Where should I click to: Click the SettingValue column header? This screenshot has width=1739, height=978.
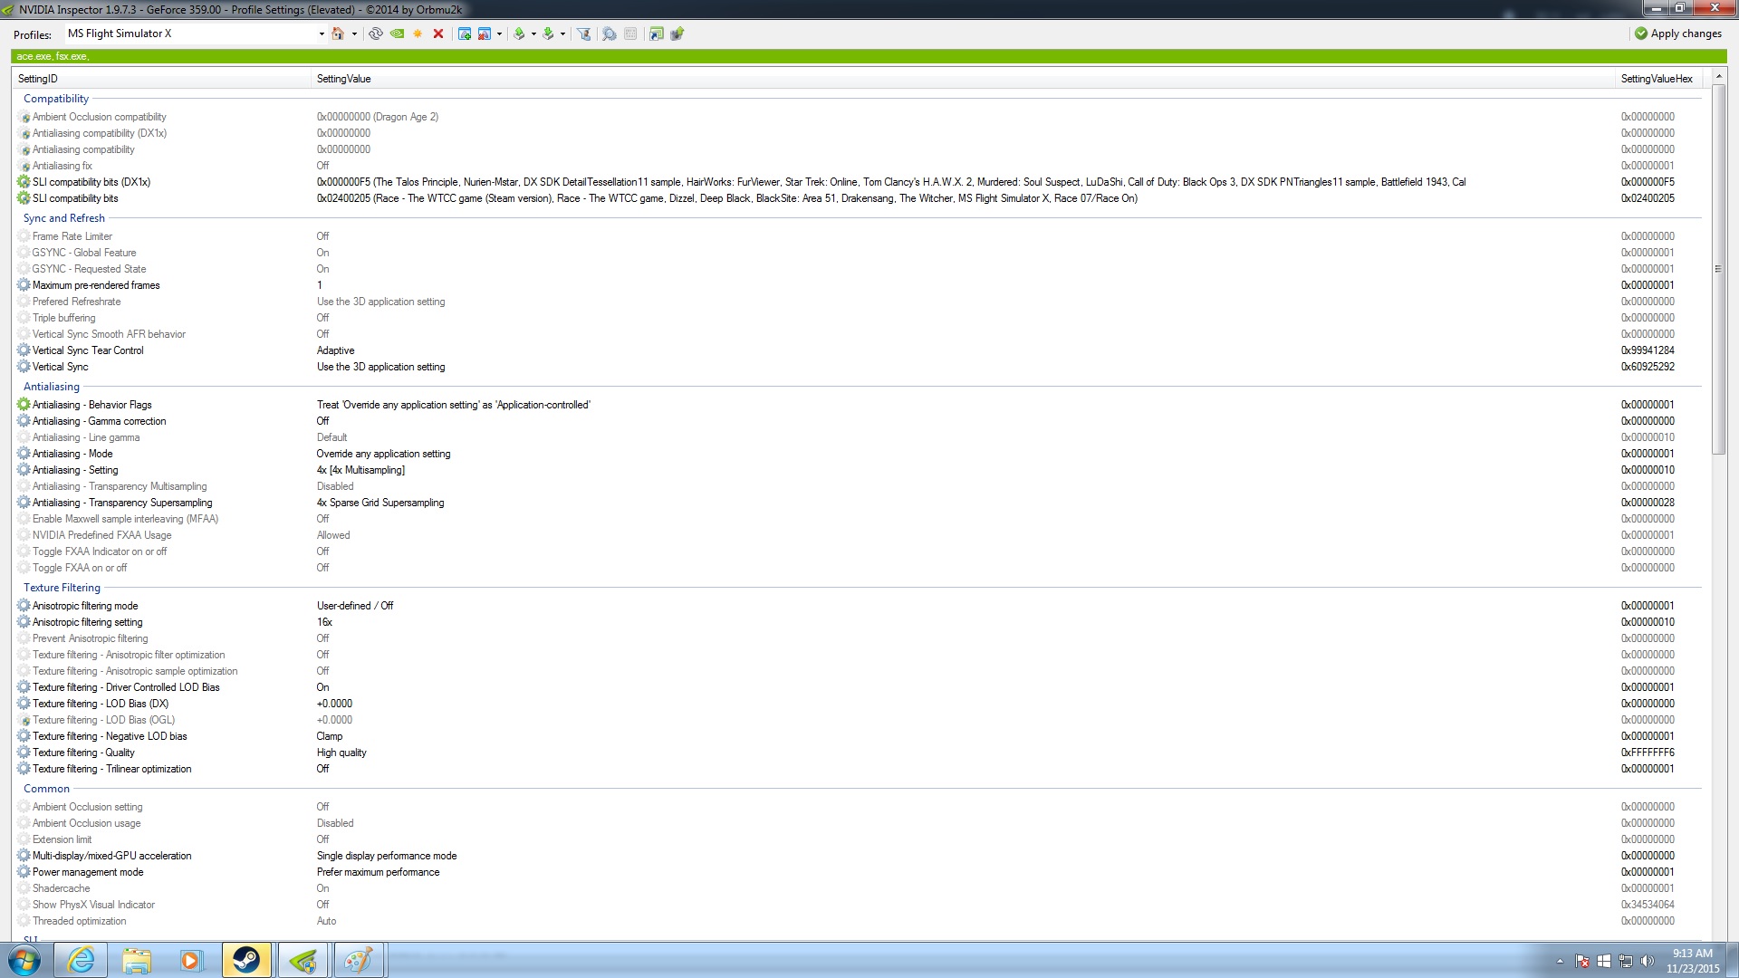(x=343, y=79)
